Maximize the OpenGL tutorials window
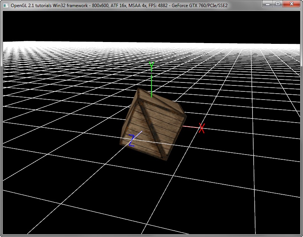The image size is (303, 237). tap(278, 4)
